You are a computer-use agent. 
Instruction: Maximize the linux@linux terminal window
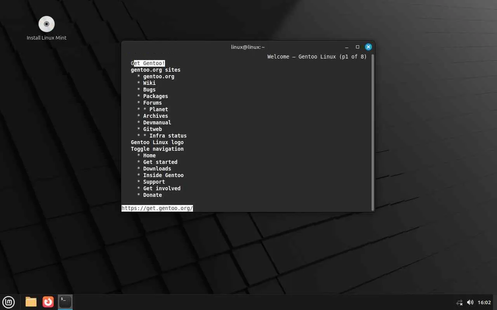(358, 47)
